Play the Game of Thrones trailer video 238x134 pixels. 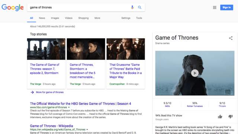coord(195,73)
